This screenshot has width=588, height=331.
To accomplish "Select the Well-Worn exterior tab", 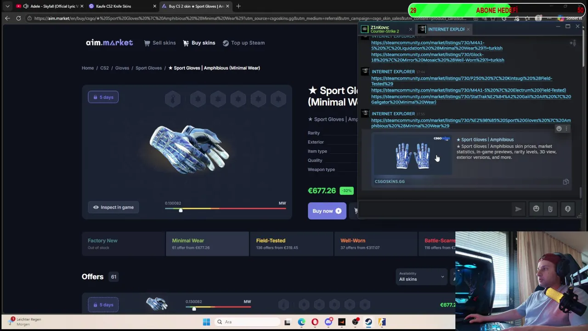I will coord(376,244).
